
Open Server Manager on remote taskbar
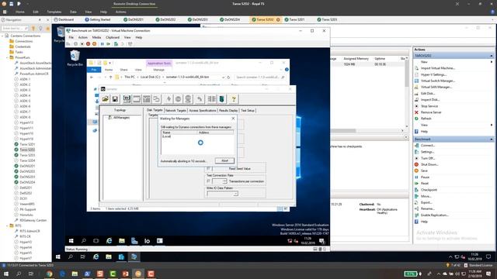[121, 257]
